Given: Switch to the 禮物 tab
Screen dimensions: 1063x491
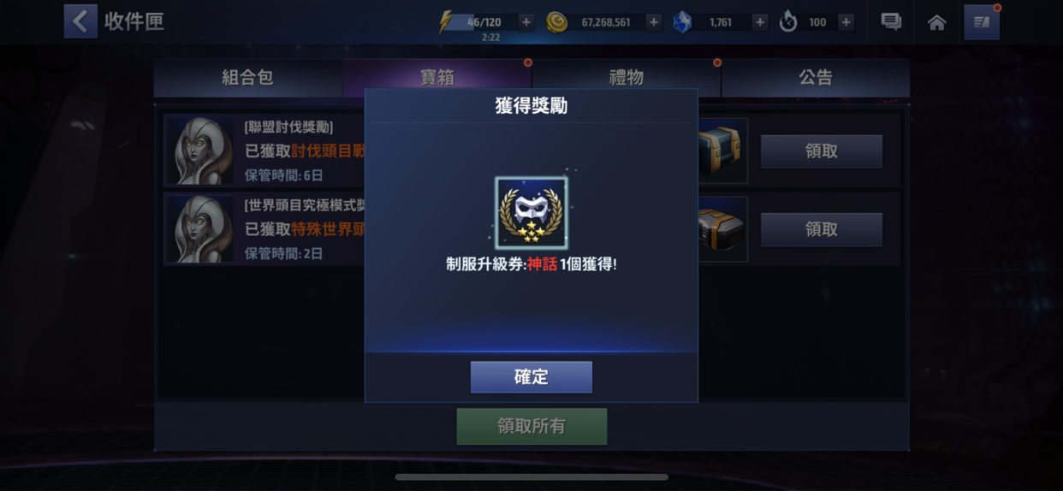Looking at the screenshot, I should tap(627, 78).
